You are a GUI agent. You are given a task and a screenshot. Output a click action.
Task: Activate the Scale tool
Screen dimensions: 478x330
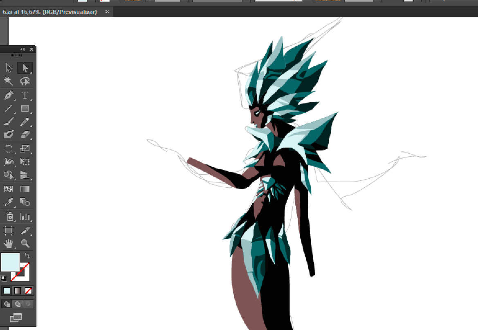click(25, 148)
